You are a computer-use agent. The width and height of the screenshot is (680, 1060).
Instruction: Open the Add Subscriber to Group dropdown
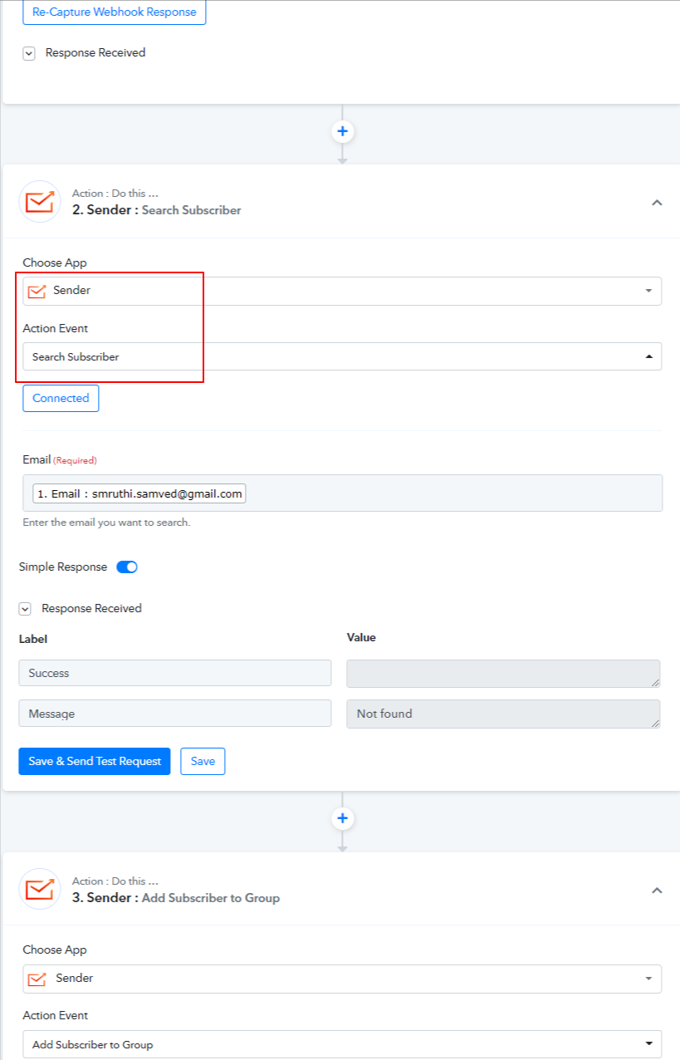pos(342,1044)
